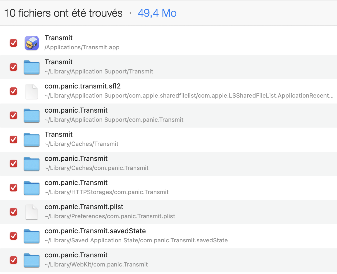Click the Saved Application State path text
Screen dimensions: 337x274
136,240
